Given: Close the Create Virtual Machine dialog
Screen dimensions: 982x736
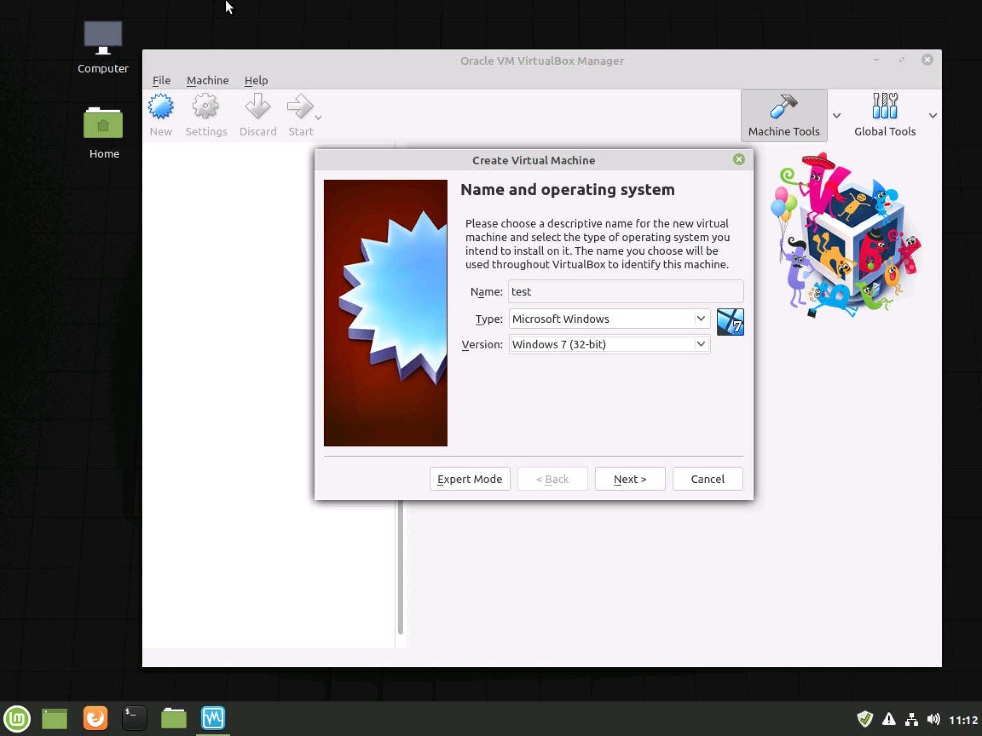Looking at the screenshot, I should pyautogui.click(x=738, y=159).
